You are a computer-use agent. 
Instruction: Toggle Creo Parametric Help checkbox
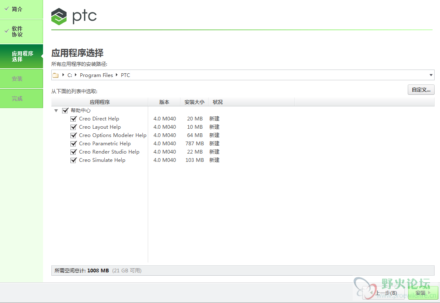(x=74, y=144)
